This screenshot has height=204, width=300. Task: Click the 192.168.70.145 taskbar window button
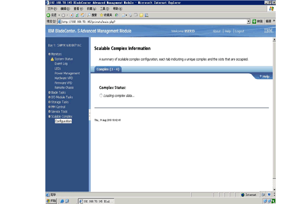click(x=96, y=201)
